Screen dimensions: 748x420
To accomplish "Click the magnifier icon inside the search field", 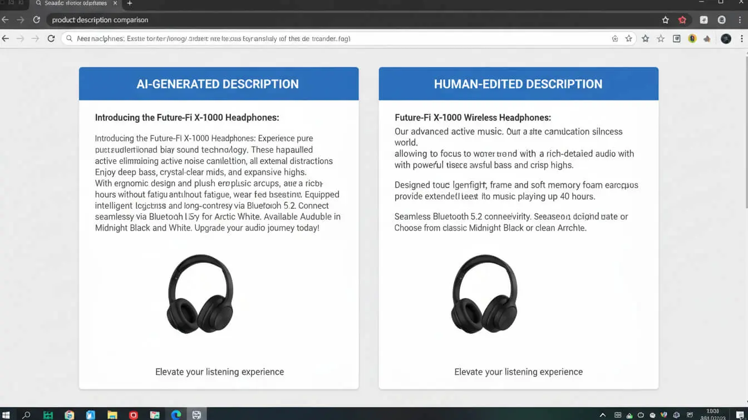I will [69, 39].
